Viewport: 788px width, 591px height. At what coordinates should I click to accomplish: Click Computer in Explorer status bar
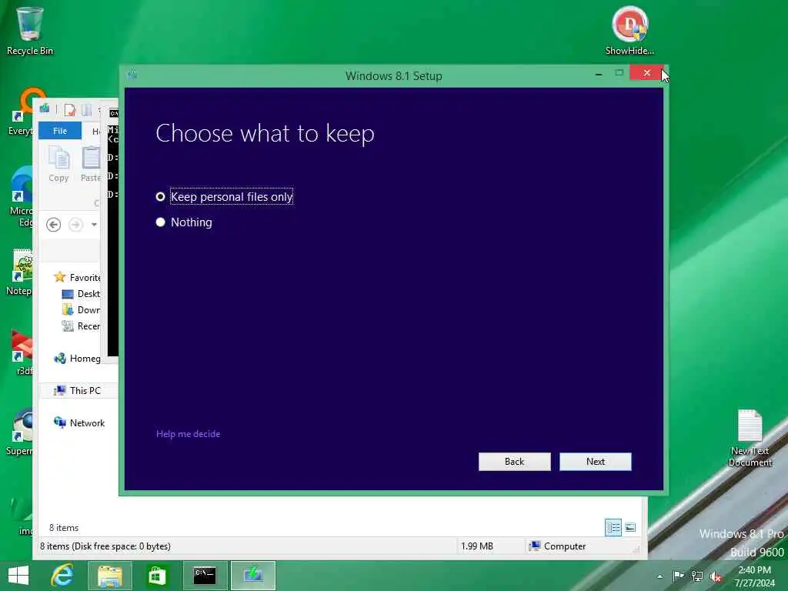(558, 546)
